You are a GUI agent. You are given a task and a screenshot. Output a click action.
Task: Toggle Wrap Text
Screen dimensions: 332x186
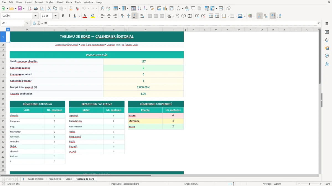[x=142, y=16]
